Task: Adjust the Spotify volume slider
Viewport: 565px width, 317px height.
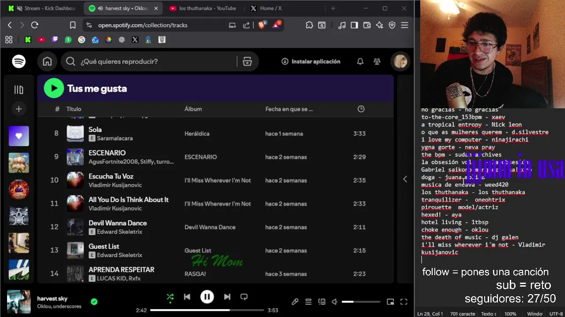Action: 361,302
